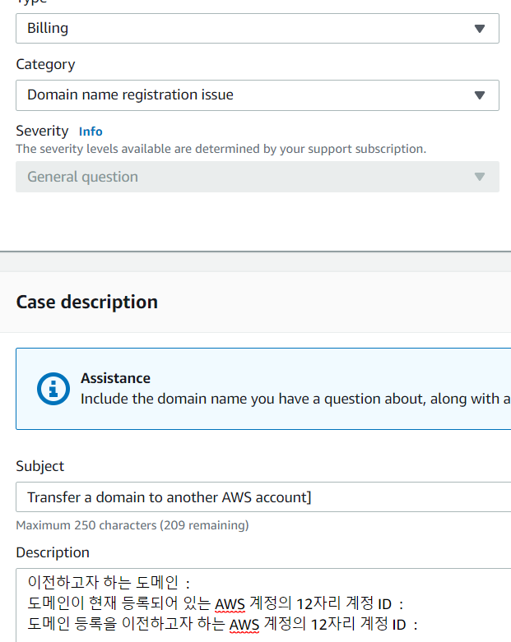The width and height of the screenshot is (511, 642).
Task: Open the Info link beside Severity
Action: [x=91, y=132]
